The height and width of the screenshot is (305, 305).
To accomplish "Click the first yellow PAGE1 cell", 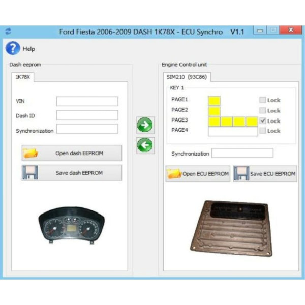I will (x=214, y=101).
